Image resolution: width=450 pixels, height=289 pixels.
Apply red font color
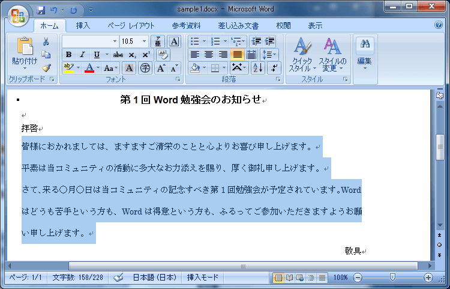tap(89, 68)
